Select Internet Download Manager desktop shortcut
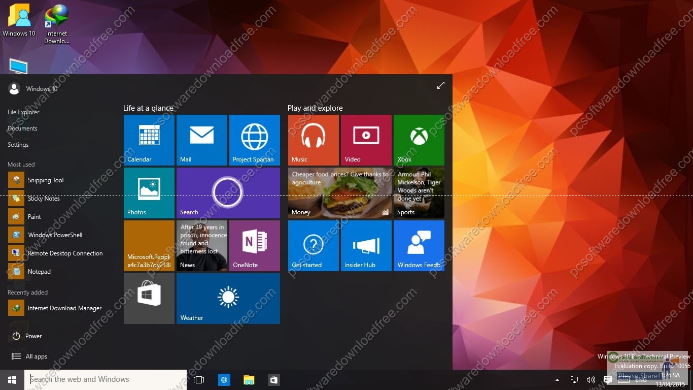 pyautogui.click(x=56, y=24)
